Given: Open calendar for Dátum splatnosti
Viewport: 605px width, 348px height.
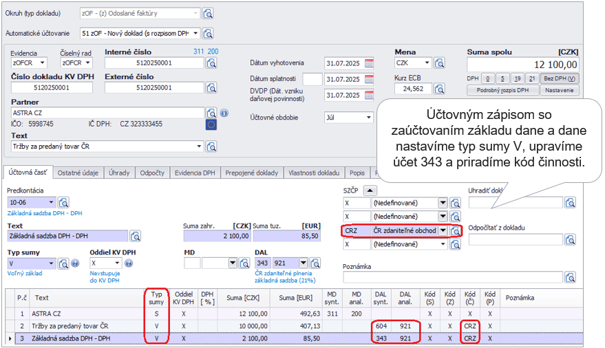Looking at the screenshot, I should click(x=369, y=79).
